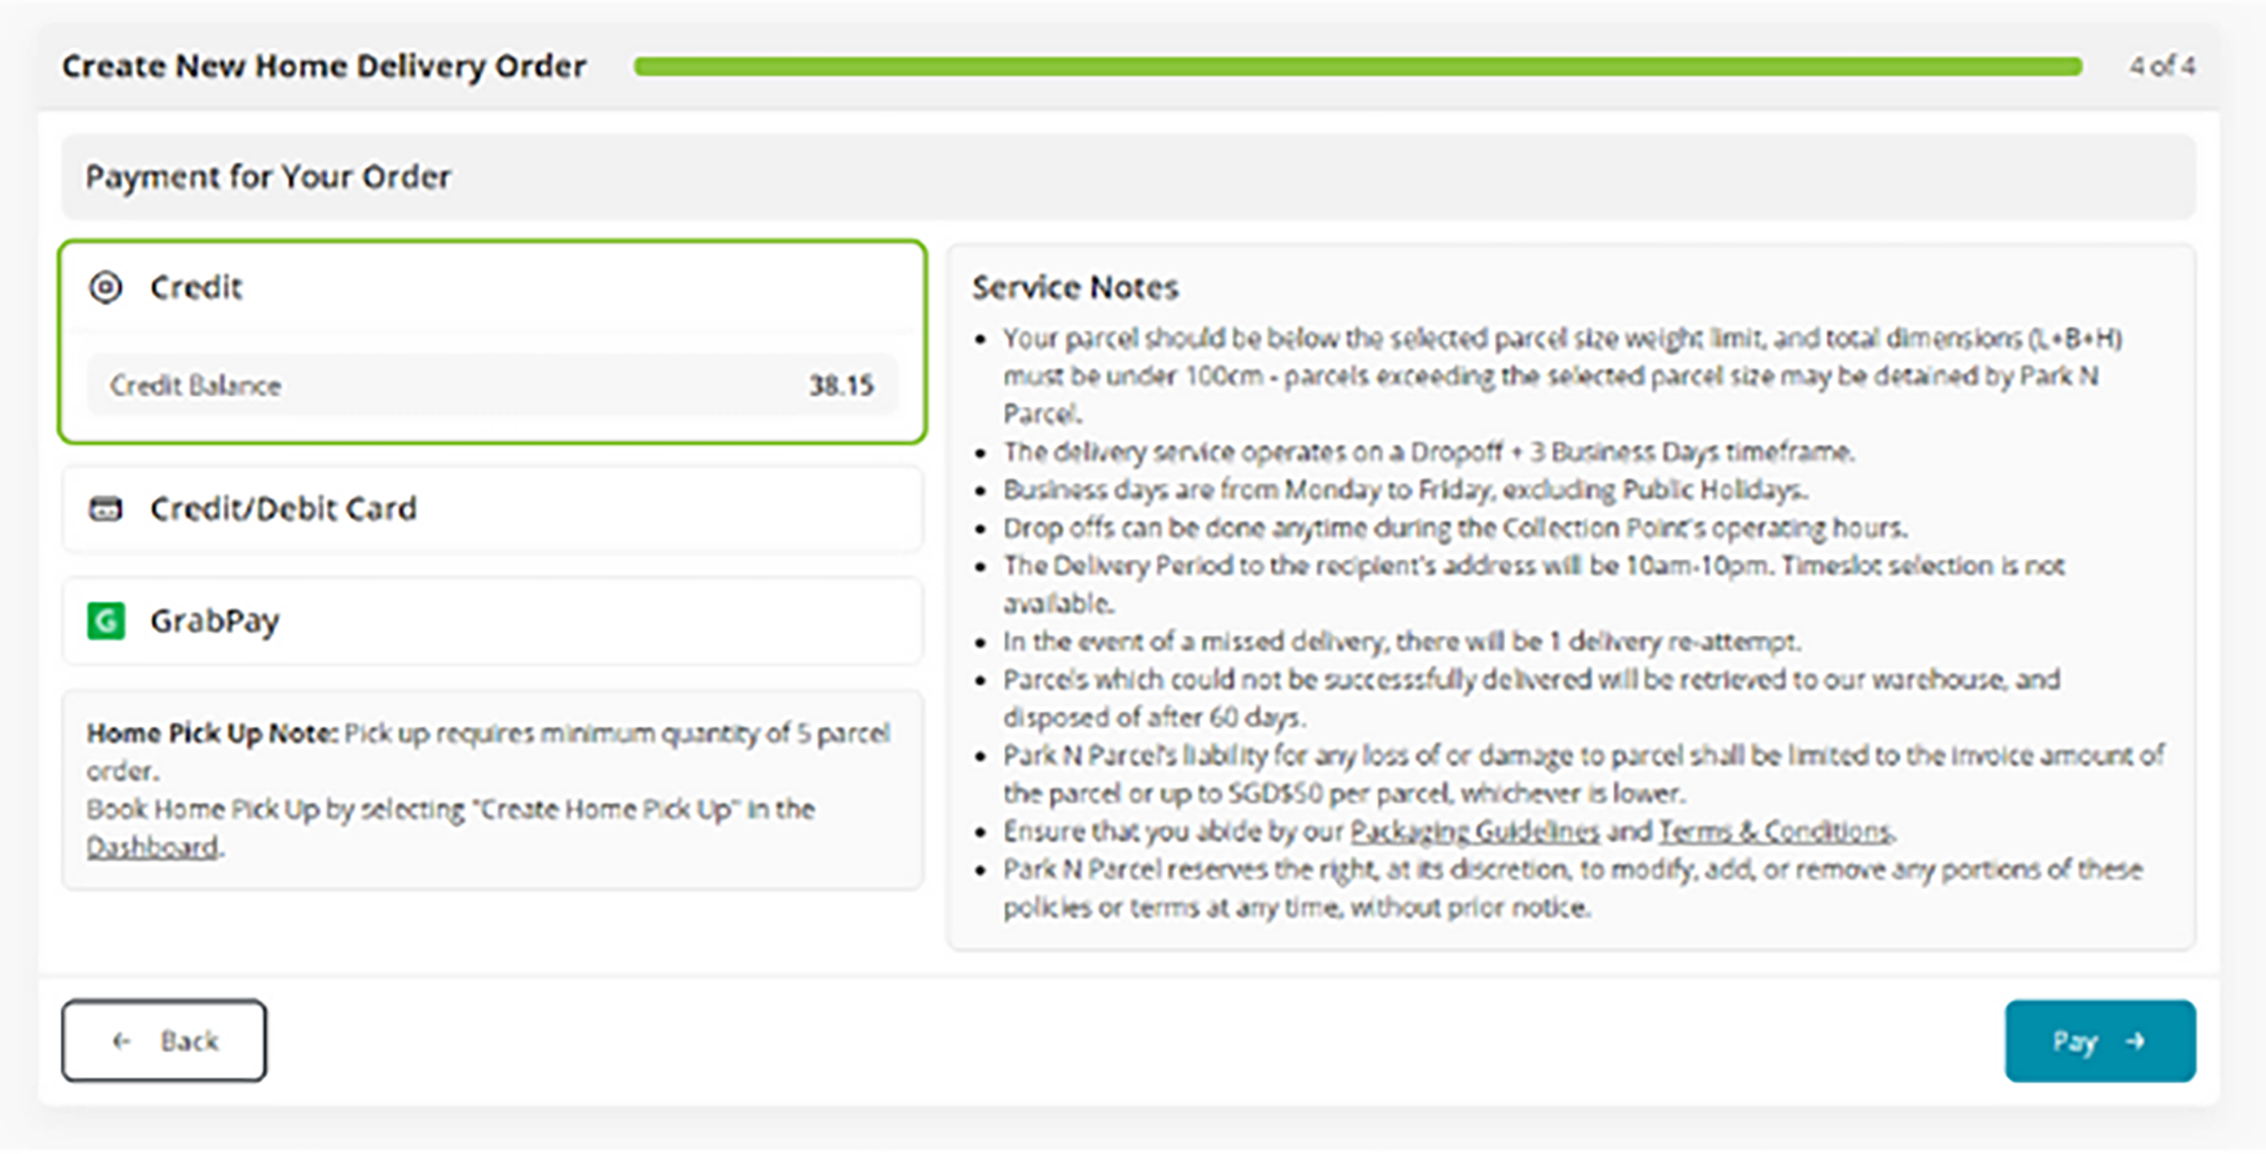Choose GrabPay as payment method
This screenshot has width=2266, height=1154.
[215, 622]
